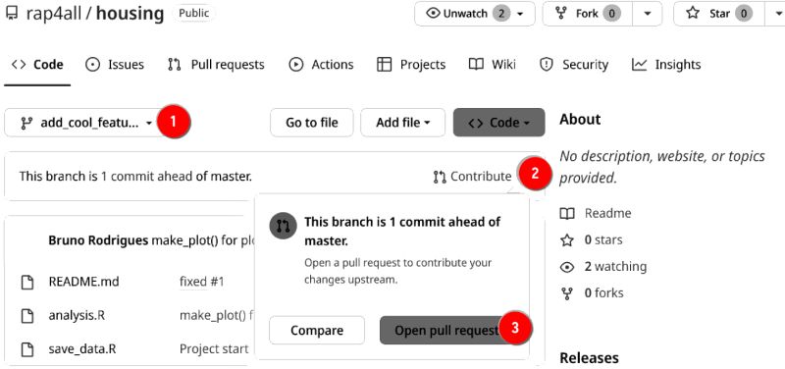
Task: Star the repository
Action: [x=719, y=14]
